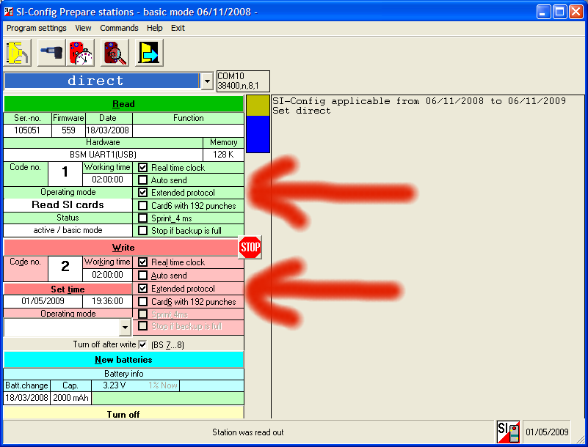The height and width of the screenshot is (447, 588).
Task: Click the Batt.change date 18/03/2008
Action: 26,398
